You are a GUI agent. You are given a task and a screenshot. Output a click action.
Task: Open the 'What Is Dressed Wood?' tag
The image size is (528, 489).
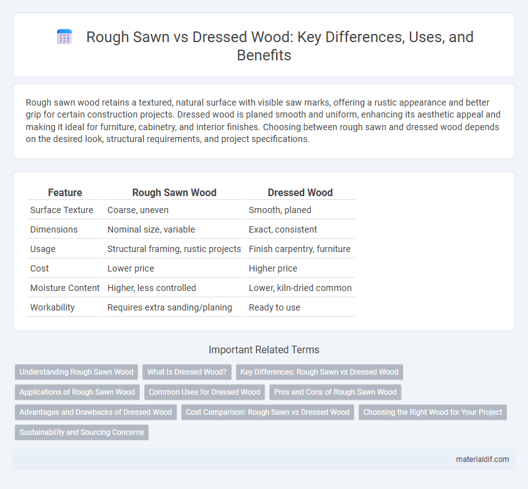[x=187, y=372]
